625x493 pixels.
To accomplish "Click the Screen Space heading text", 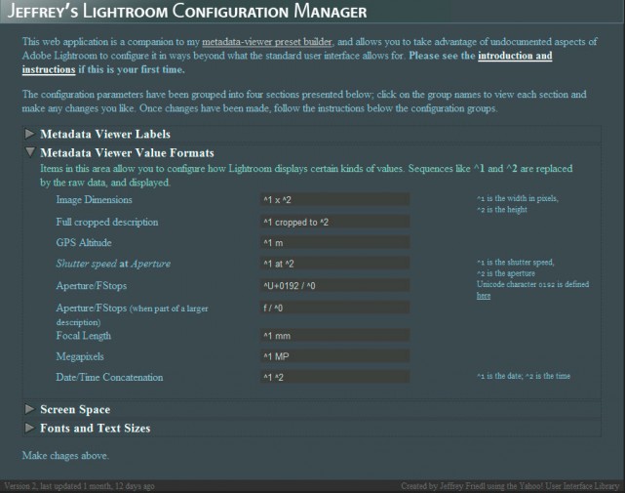I will click(x=75, y=409).
